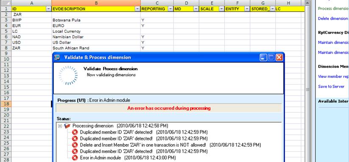Image resolution: width=349 pixels, height=162 pixels.
Task: Click the Namibian Dollar cell
Action: point(96,37)
